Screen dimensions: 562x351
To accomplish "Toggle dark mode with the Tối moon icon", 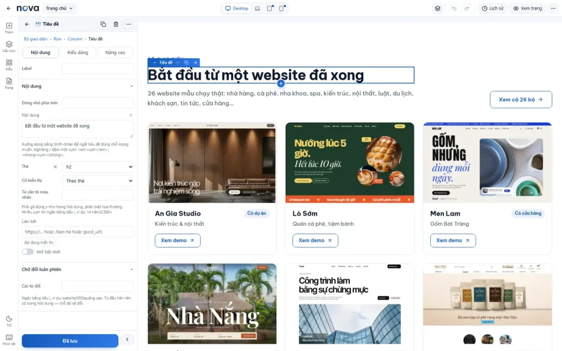I will click(9, 321).
